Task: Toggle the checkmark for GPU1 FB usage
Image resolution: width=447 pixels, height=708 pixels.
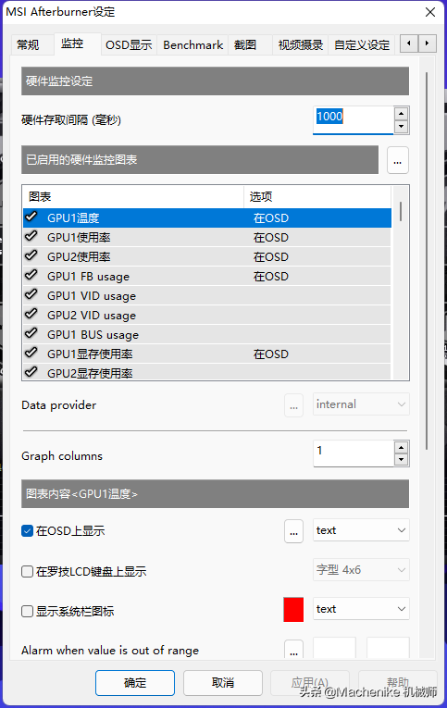Action: [31, 275]
